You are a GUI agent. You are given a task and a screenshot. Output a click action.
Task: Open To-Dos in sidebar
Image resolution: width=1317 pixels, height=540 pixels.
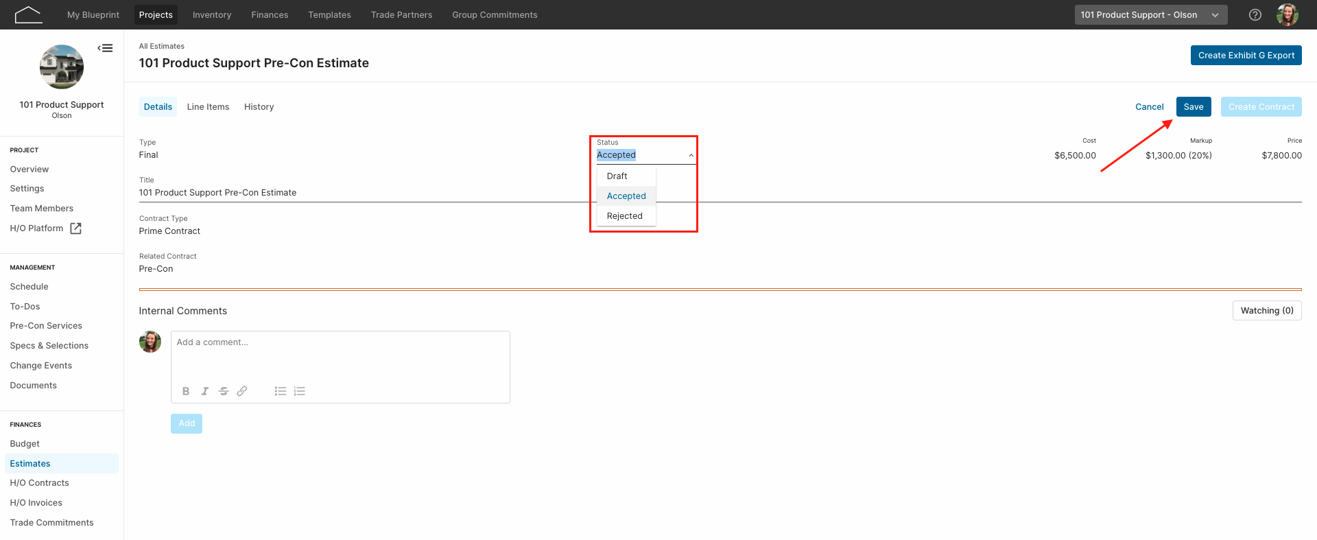point(25,307)
